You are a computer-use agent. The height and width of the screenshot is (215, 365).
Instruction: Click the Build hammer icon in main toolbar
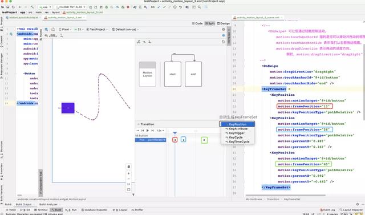click(32, 7)
